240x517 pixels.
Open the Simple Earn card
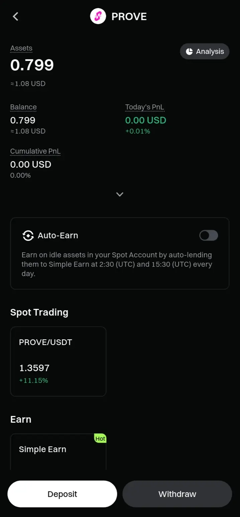pos(58,452)
